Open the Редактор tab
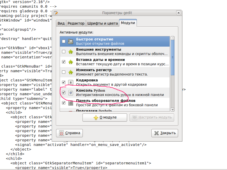 click(76, 23)
